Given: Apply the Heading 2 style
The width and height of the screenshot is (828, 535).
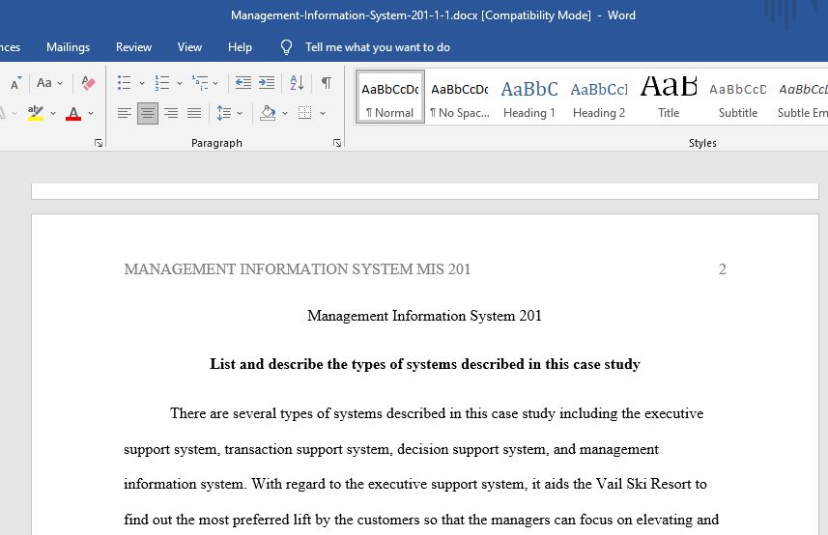Looking at the screenshot, I should [x=599, y=98].
